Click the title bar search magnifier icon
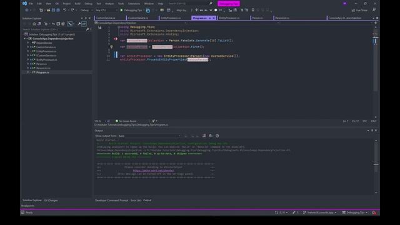The height and width of the screenshot is (225, 400). click(x=211, y=4)
